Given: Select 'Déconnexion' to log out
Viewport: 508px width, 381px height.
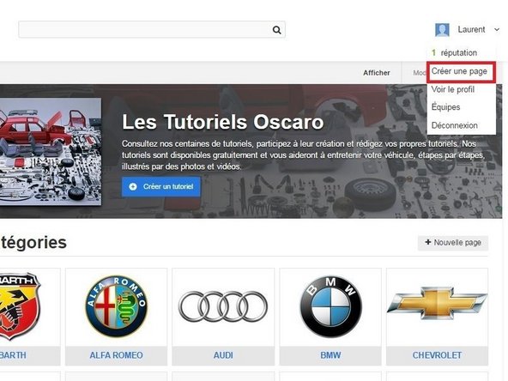Looking at the screenshot, I should [x=454, y=125].
